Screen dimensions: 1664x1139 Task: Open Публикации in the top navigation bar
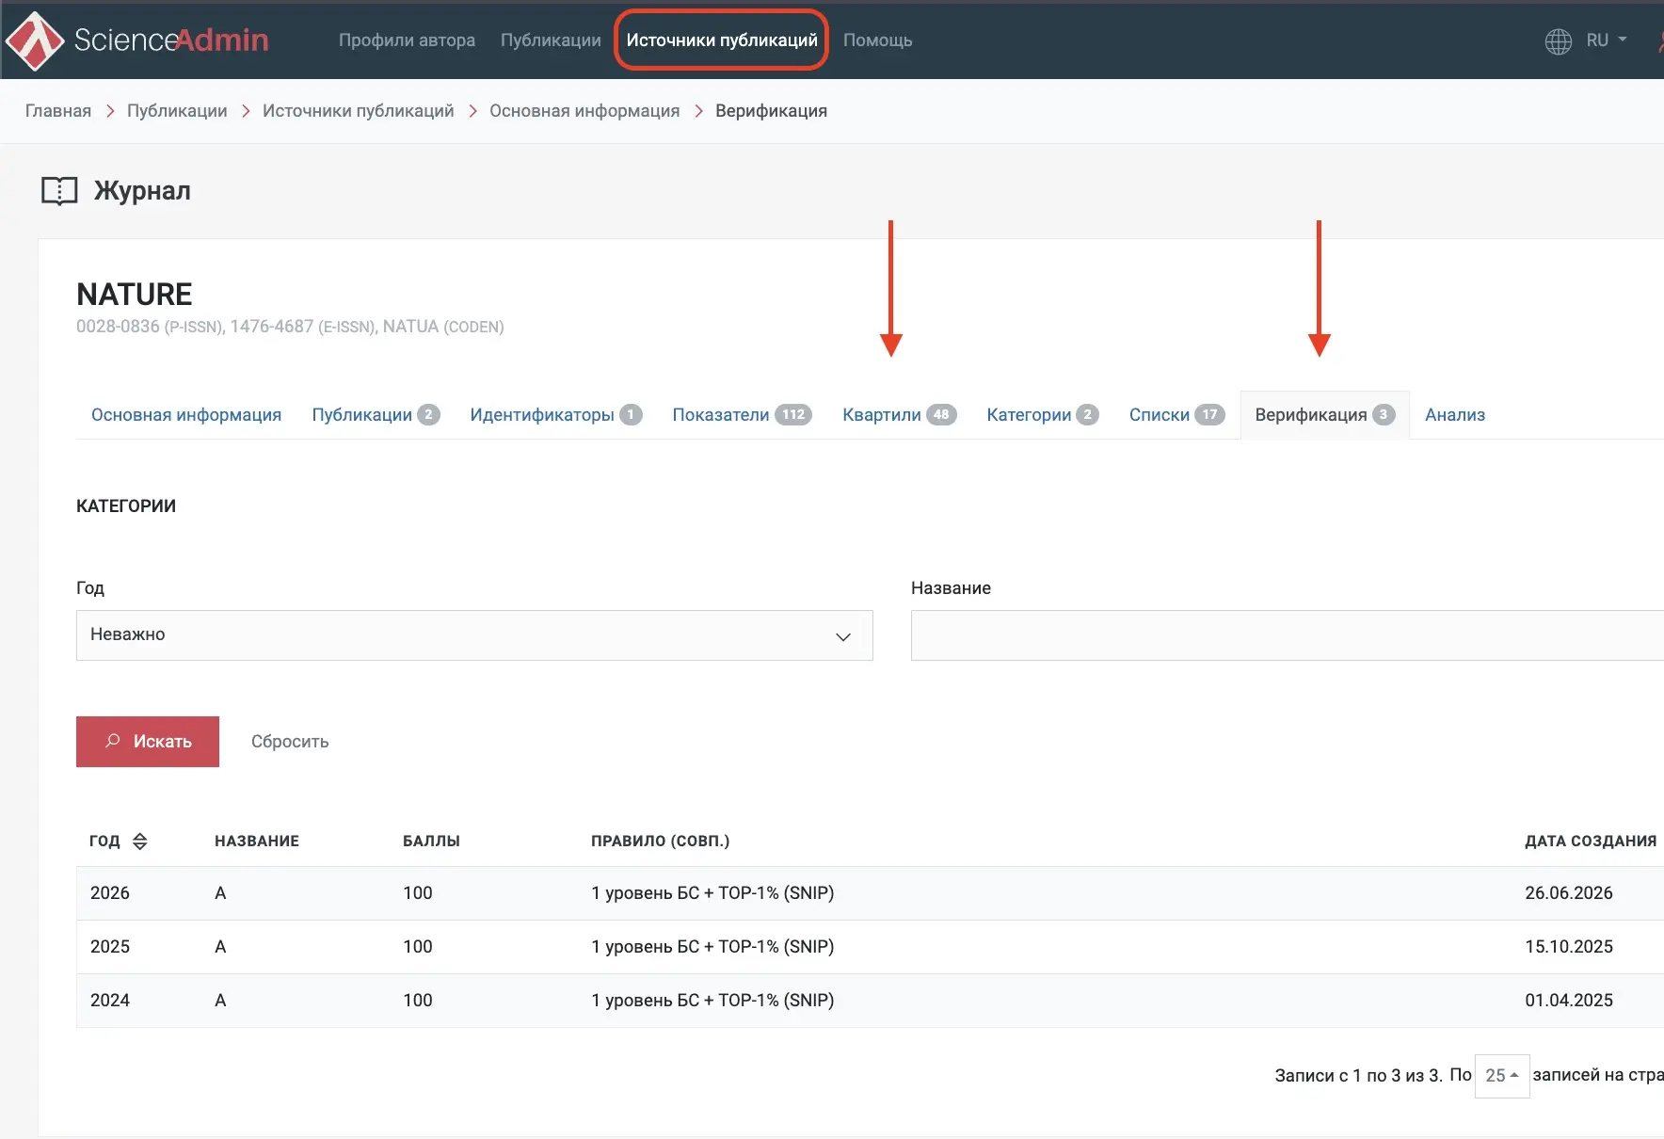tap(551, 40)
